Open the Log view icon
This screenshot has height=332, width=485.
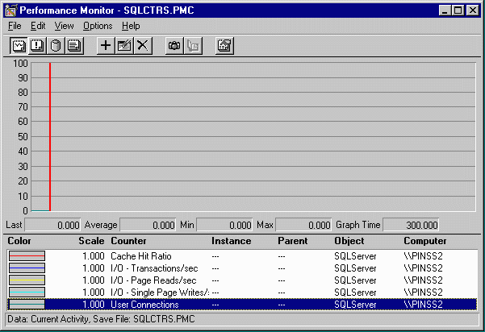(55, 45)
